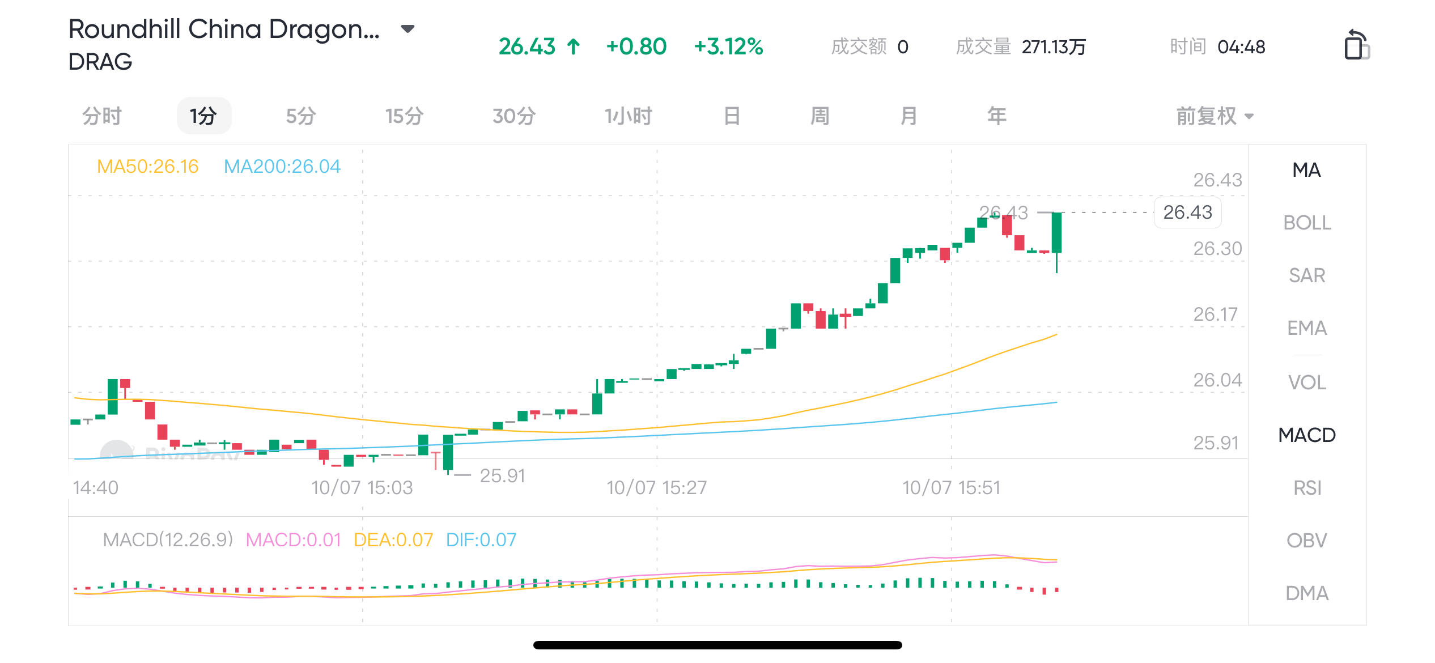The image size is (1435, 663).
Task: Show the RSI sub-chart indicator
Action: 1307,488
